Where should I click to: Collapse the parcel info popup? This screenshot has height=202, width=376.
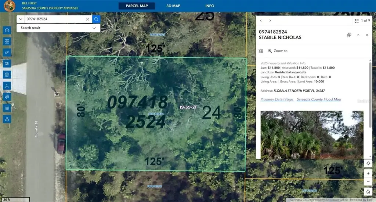coord(358,35)
